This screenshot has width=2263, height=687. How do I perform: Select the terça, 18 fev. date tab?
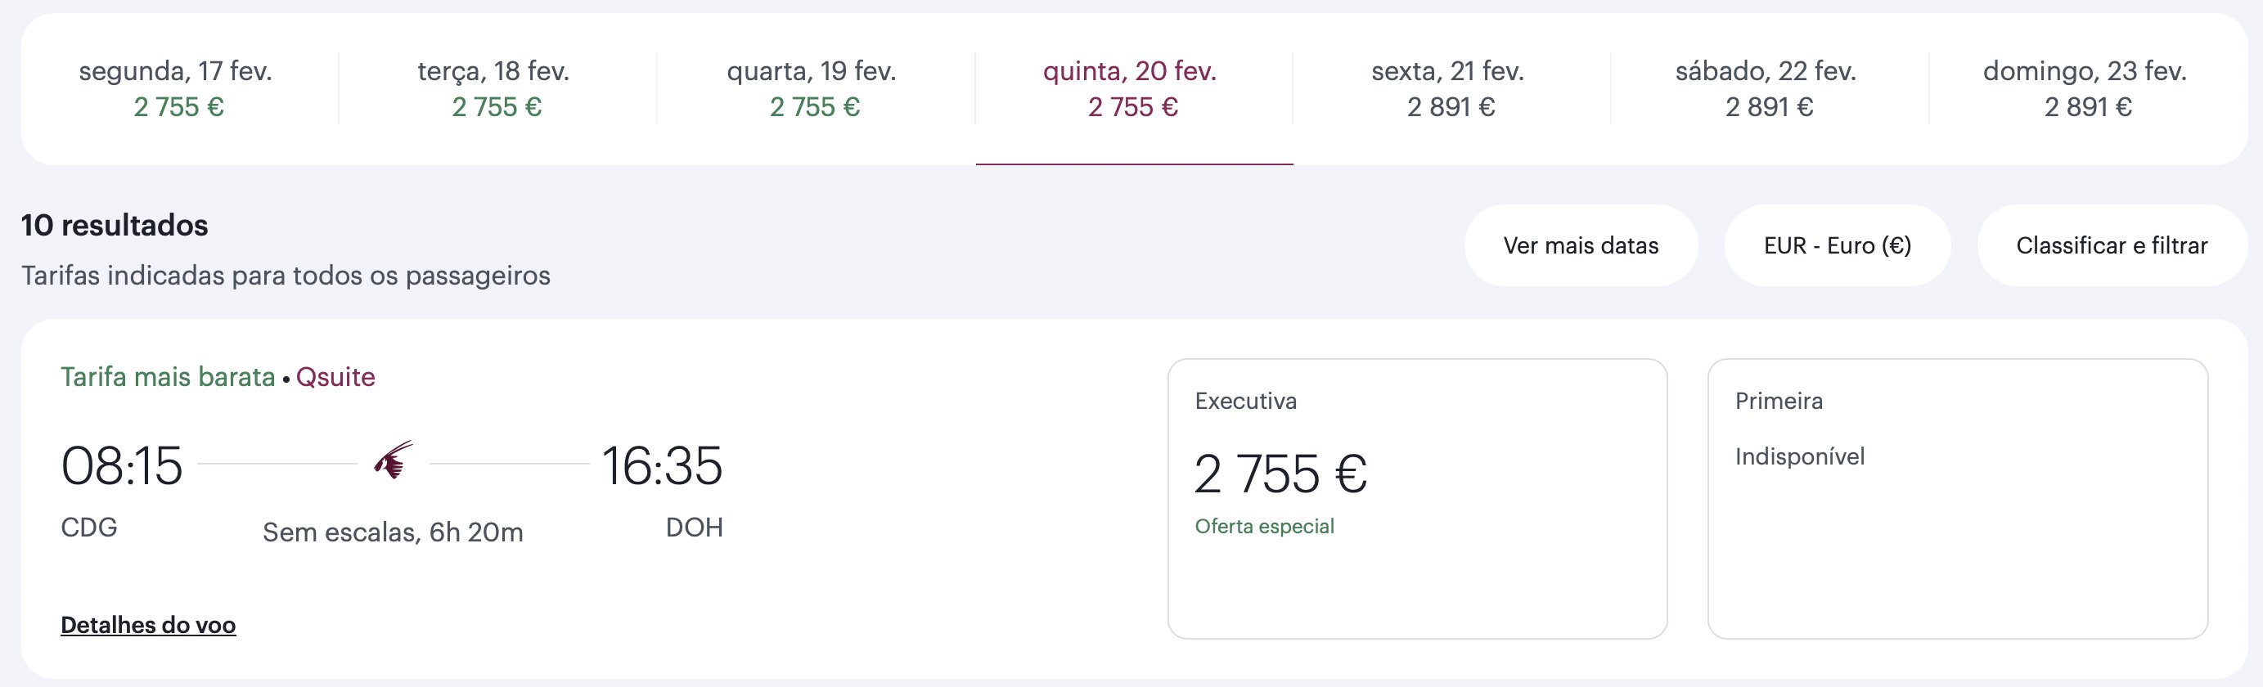(x=497, y=88)
